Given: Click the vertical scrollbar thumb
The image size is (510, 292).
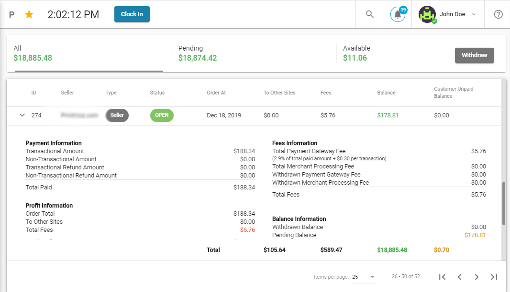Looking at the screenshot, I should pos(503,203).
